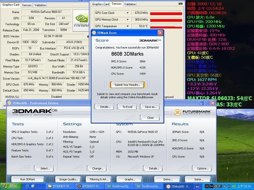This screenshot has height=190, width=254.
Task: Click Details button under System
Action: tap(153, 168)
